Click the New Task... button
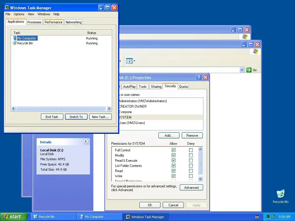 tap(100, 117)
